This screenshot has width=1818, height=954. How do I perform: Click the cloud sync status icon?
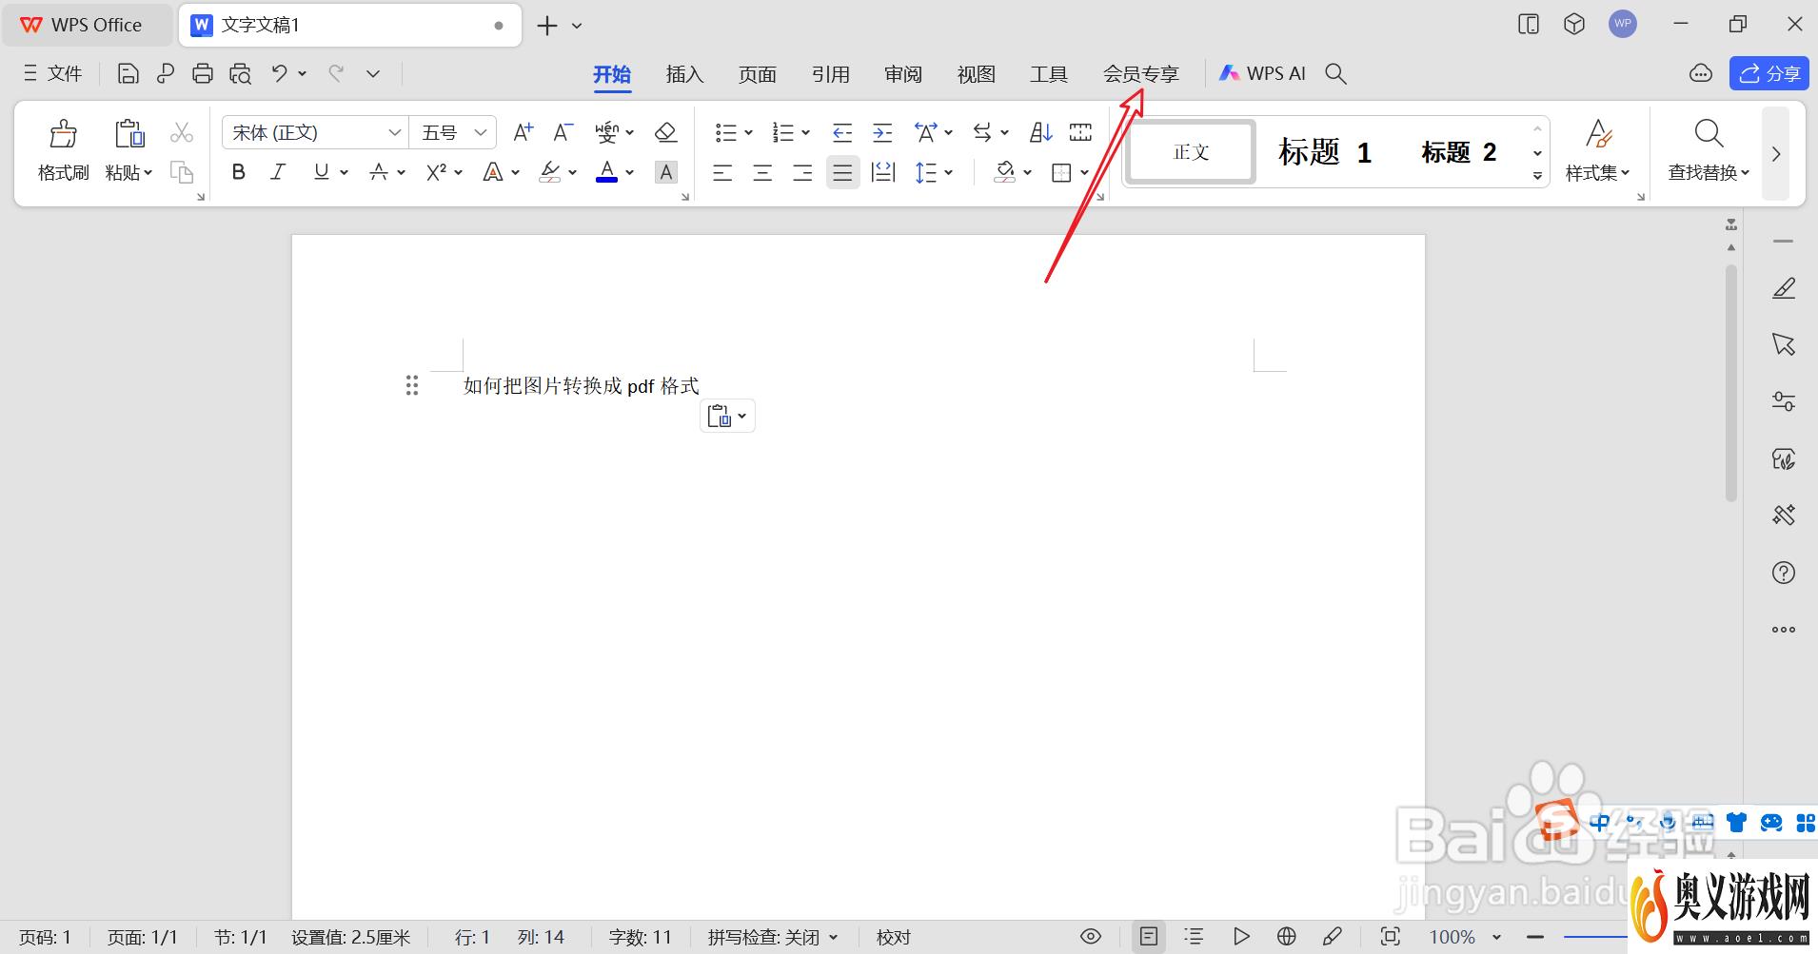(1701, 73)
